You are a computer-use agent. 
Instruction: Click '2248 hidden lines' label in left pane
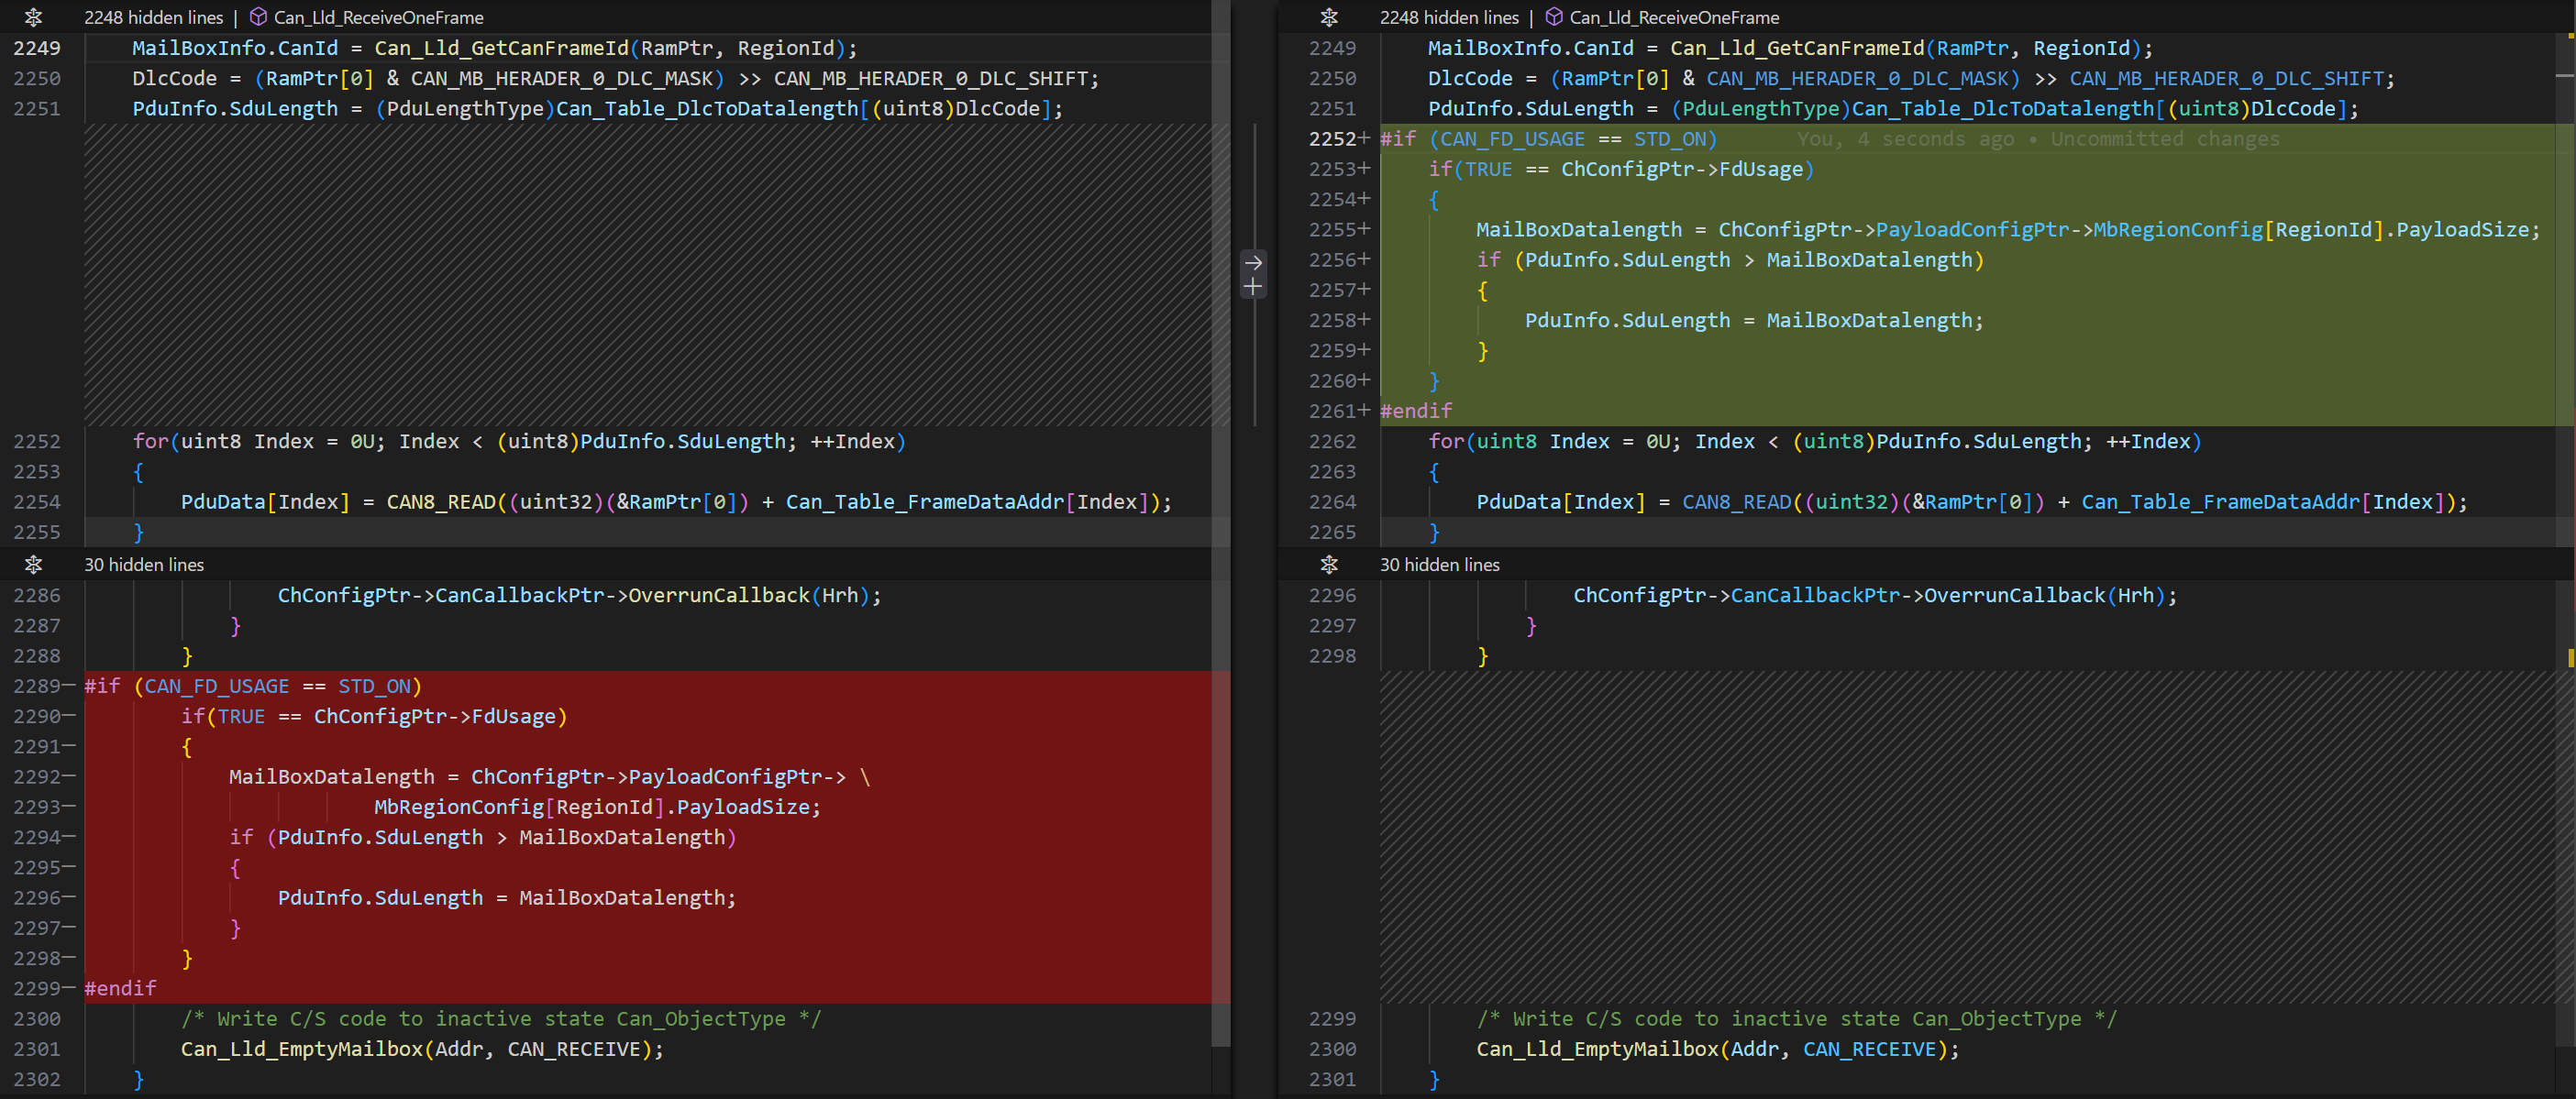pos(154,17)
